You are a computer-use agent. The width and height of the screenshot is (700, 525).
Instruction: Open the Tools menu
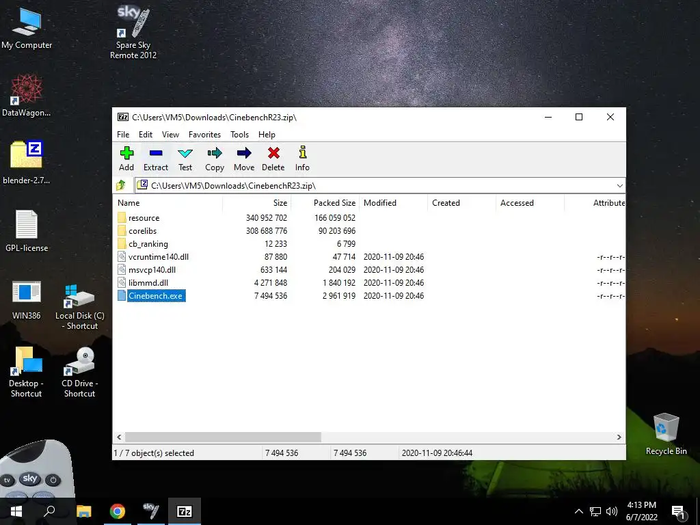[240, 135]
